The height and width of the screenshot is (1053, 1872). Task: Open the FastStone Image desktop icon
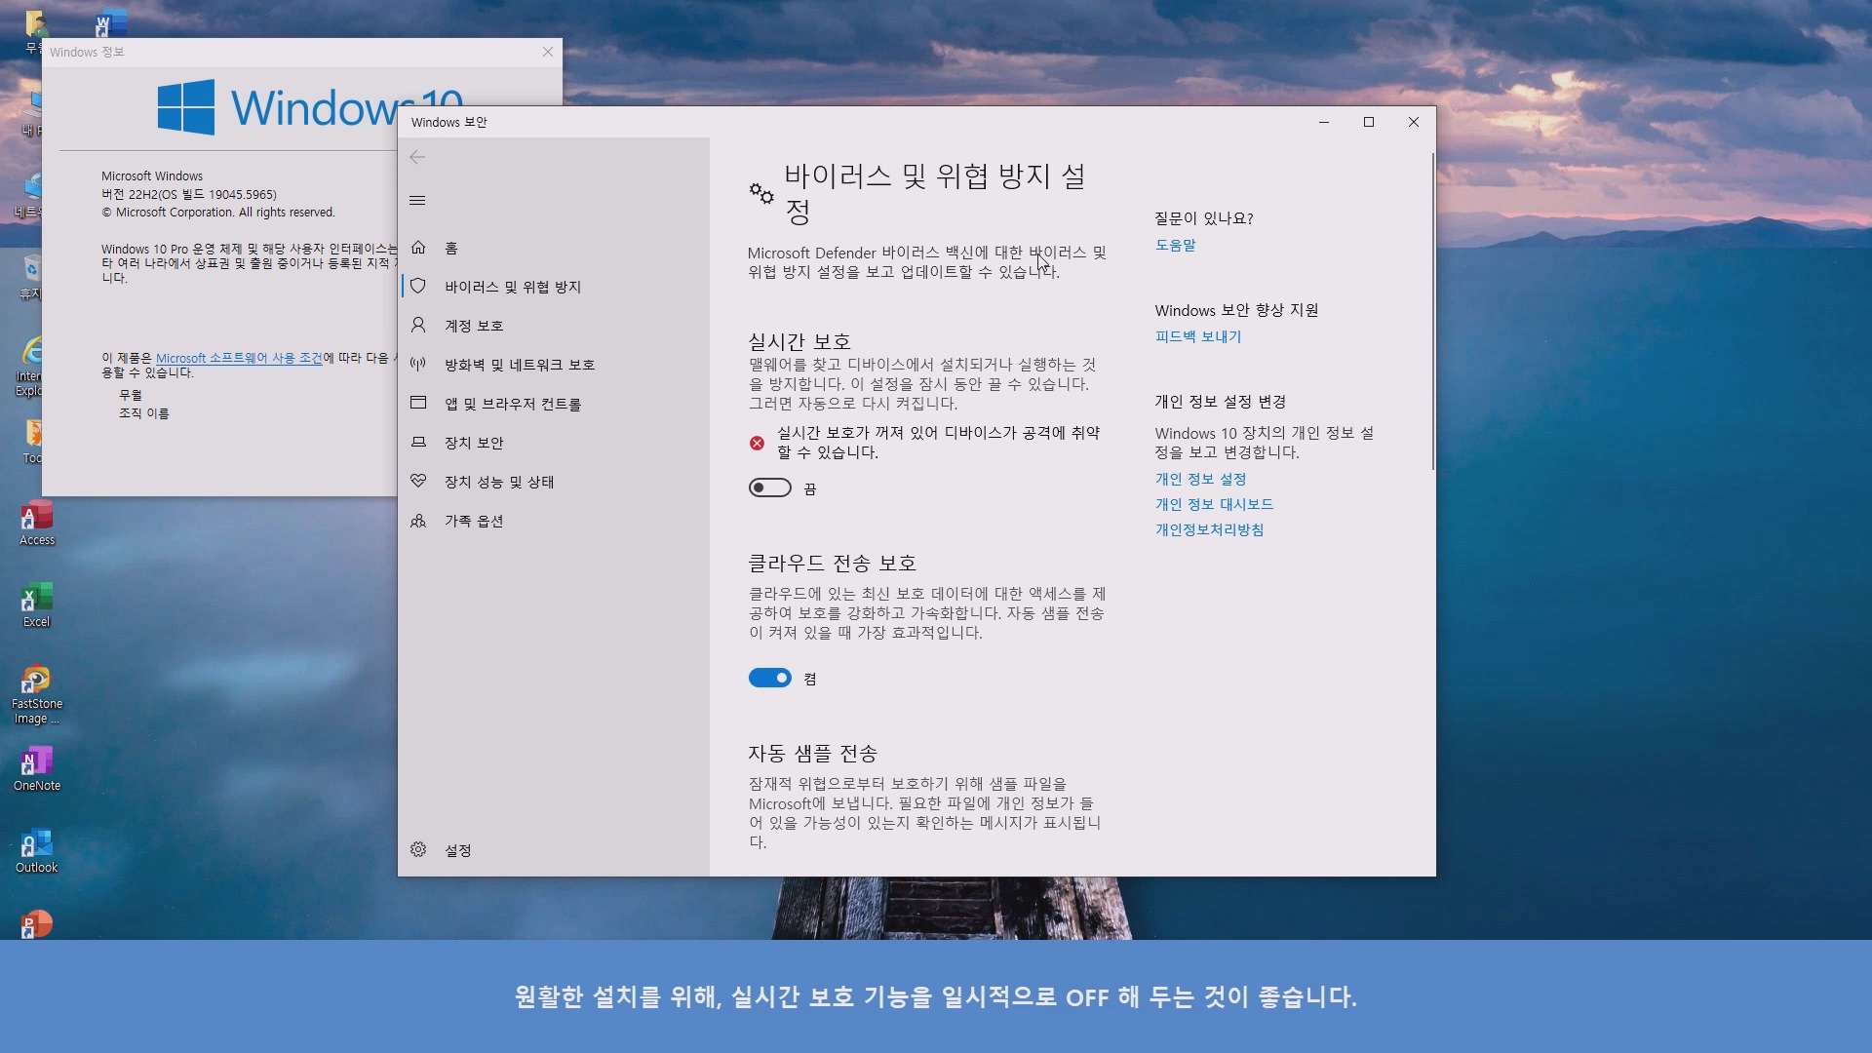tap(37, 694)
